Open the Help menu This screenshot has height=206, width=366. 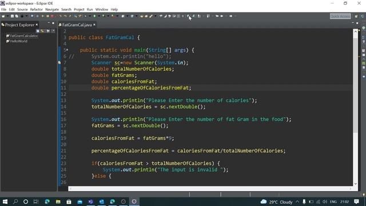[x=114, y=10]
